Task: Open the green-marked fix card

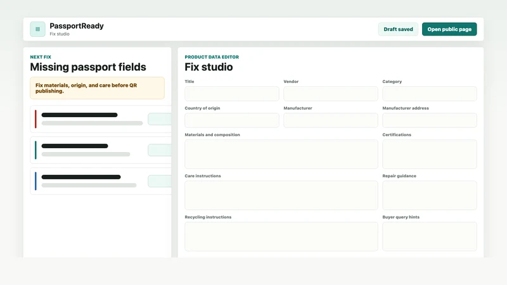Action: pyautogui.click(x=101, y=150)
